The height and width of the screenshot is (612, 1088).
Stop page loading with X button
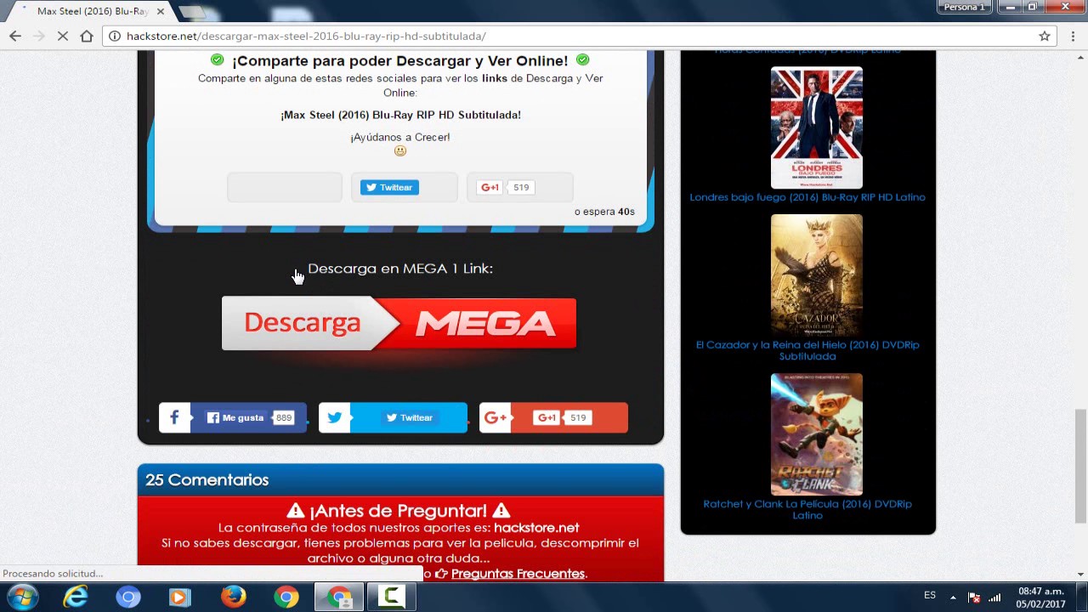pyautogui.click(x=63, y=36)
